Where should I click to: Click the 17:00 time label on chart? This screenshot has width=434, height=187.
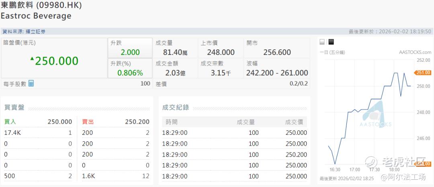click(354, 170)
